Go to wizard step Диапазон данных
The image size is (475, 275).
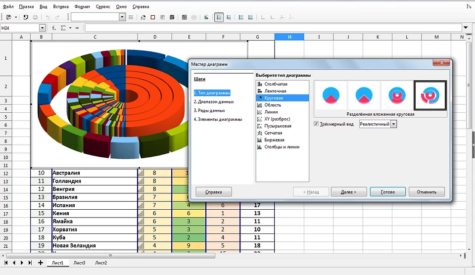click(x=214, y=101)
